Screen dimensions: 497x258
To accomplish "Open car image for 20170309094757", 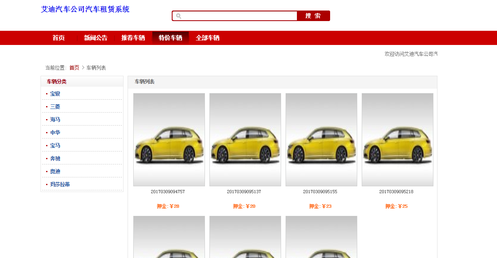I will tap(169, 140).
